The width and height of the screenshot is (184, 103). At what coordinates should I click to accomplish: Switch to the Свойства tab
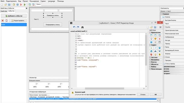click(x=4, y=11)
